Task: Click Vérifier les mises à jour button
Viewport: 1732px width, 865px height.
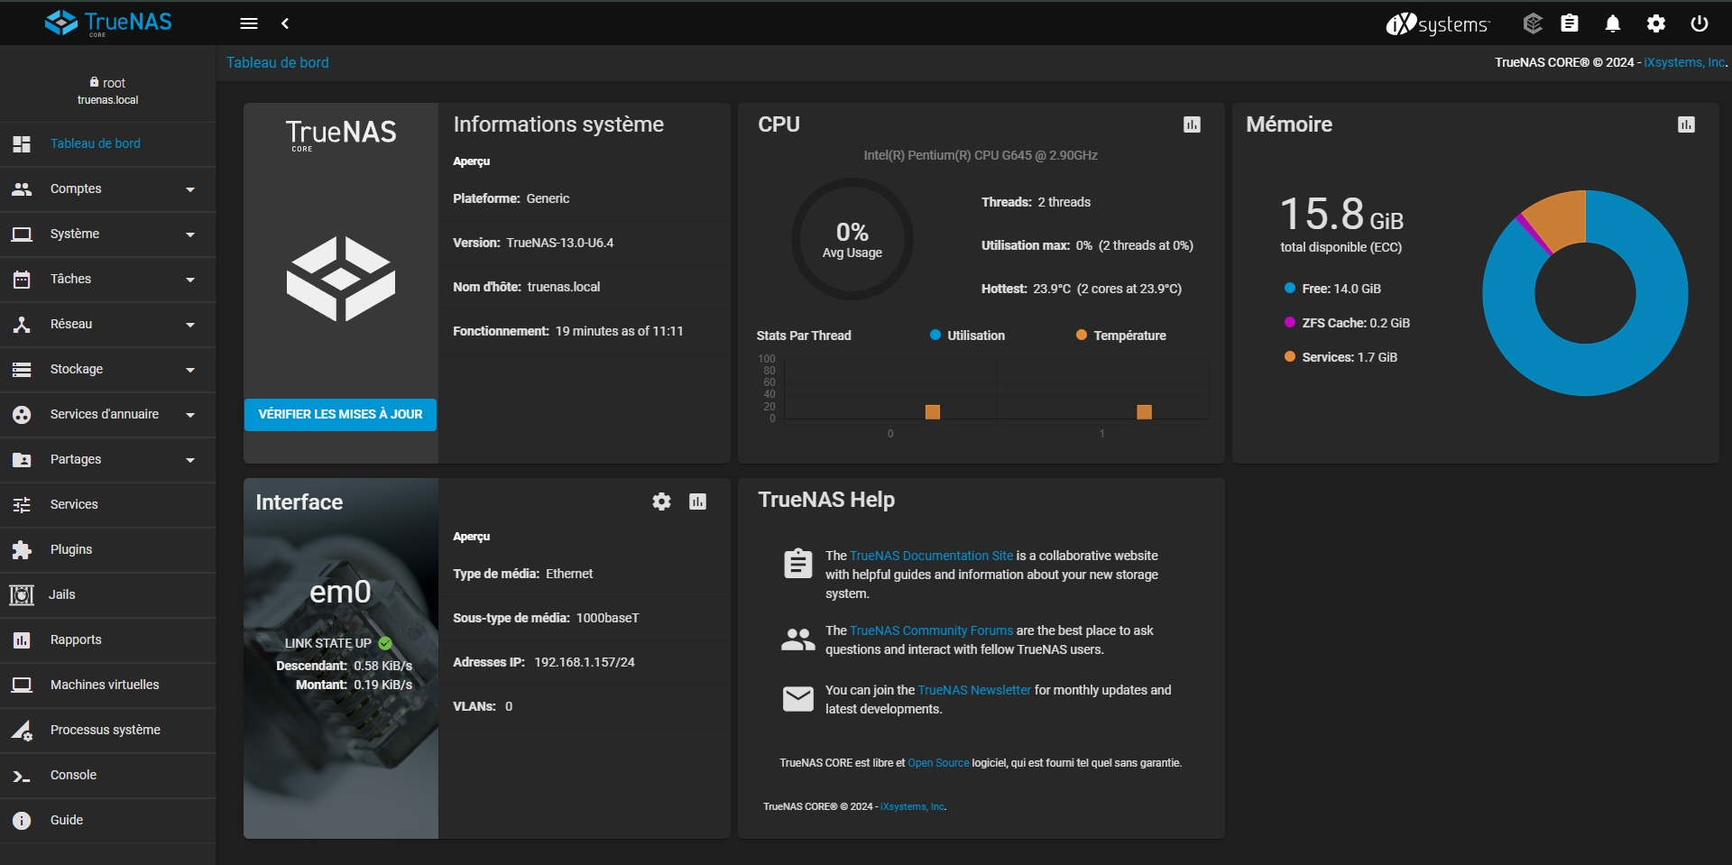Action: tap(340, 415)
